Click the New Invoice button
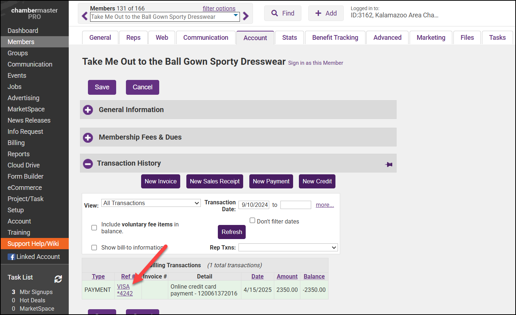This screenshot has height=315, width=516. pos(161,182)
